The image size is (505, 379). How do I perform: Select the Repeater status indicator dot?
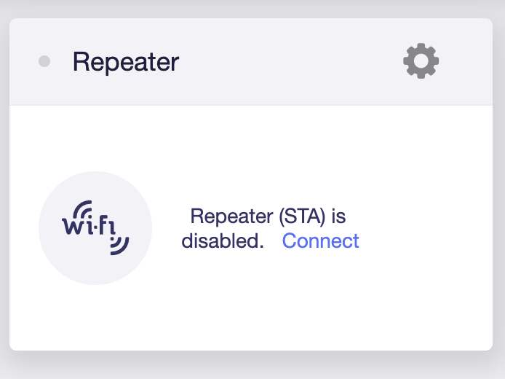(44, 62)
